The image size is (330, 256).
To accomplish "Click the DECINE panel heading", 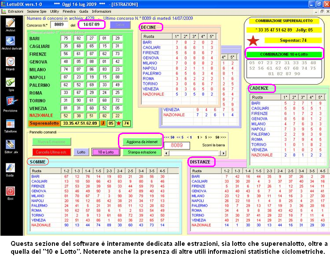I will [149, 27].
